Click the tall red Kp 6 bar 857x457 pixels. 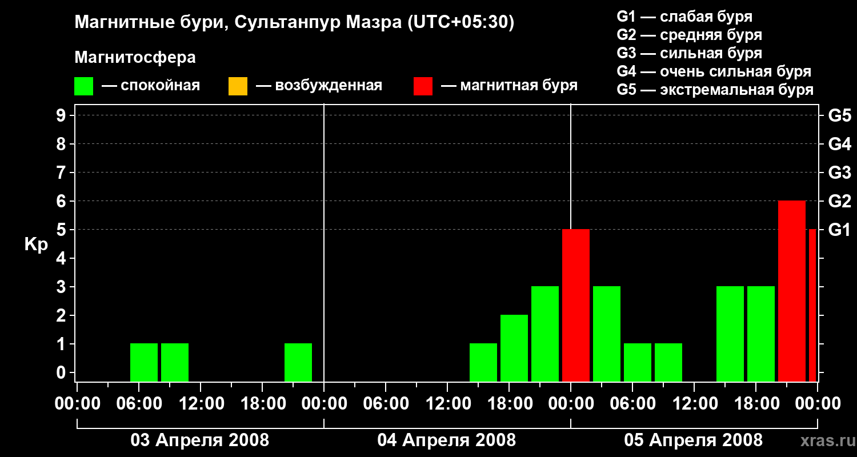pos(792,291)
